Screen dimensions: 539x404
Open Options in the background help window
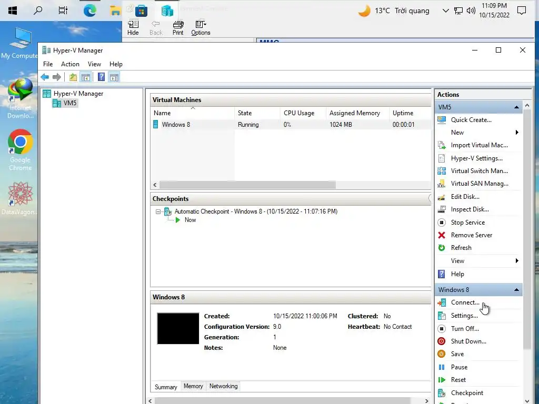coord(201,28)
